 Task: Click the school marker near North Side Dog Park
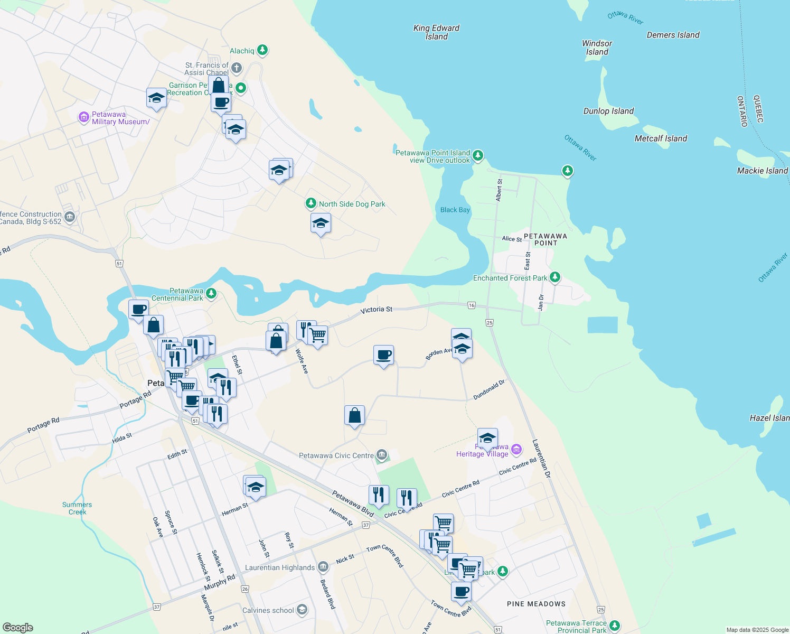[x=321, y=223]
